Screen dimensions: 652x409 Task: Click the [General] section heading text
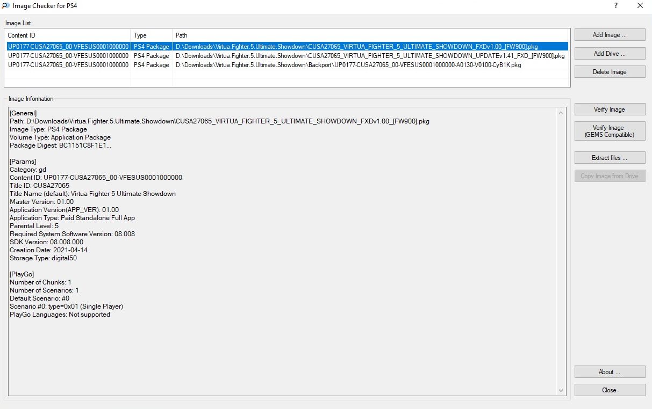pyautogui.click(x=23, y=113)
